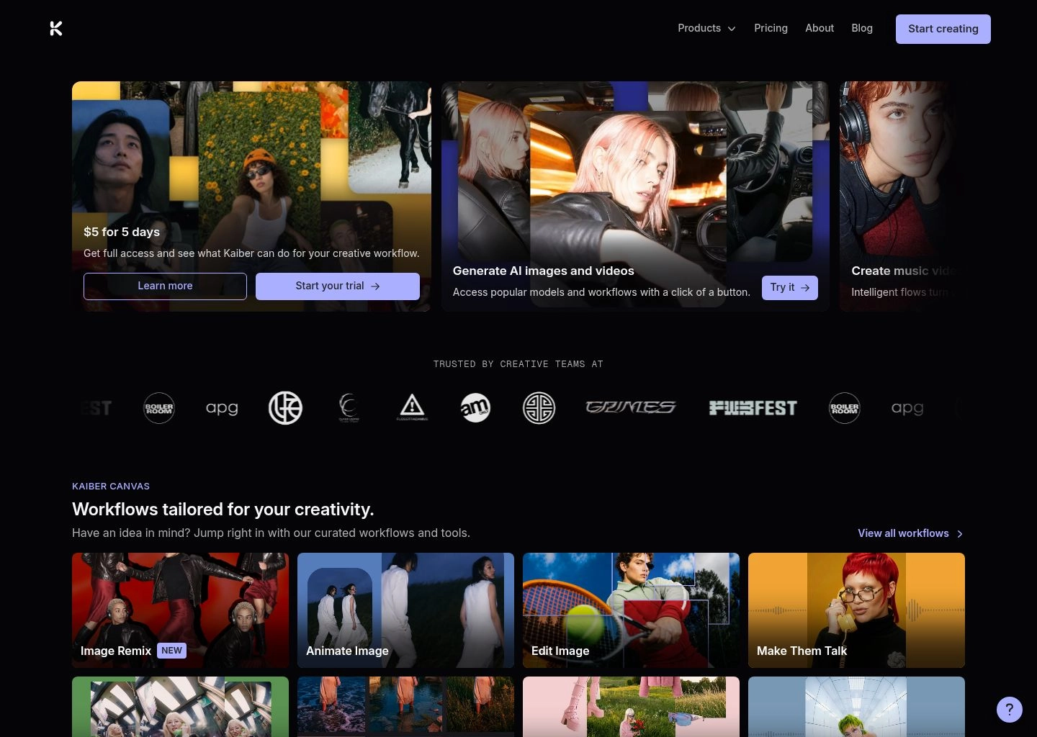Open the help question mark button

point(1009,709)
